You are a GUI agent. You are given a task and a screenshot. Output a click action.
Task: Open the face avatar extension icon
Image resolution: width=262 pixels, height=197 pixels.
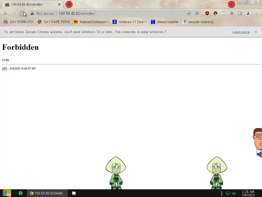pyautogui.click(x=215, y=13)
